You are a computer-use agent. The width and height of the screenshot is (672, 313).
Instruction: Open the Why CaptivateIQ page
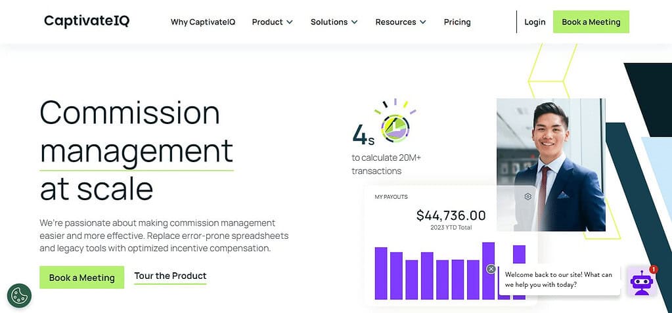203,22
